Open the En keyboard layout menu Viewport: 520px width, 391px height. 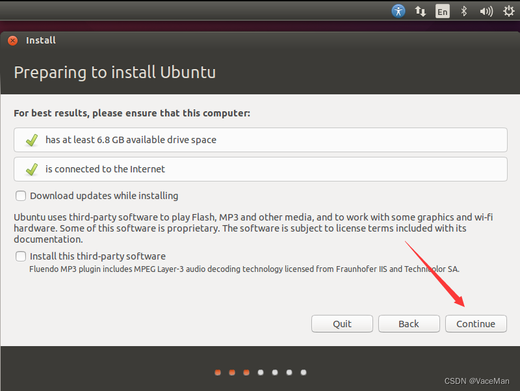[x=442, y=10]
